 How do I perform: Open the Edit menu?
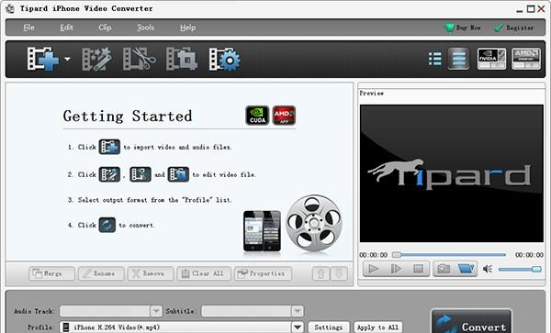point(66,28)
